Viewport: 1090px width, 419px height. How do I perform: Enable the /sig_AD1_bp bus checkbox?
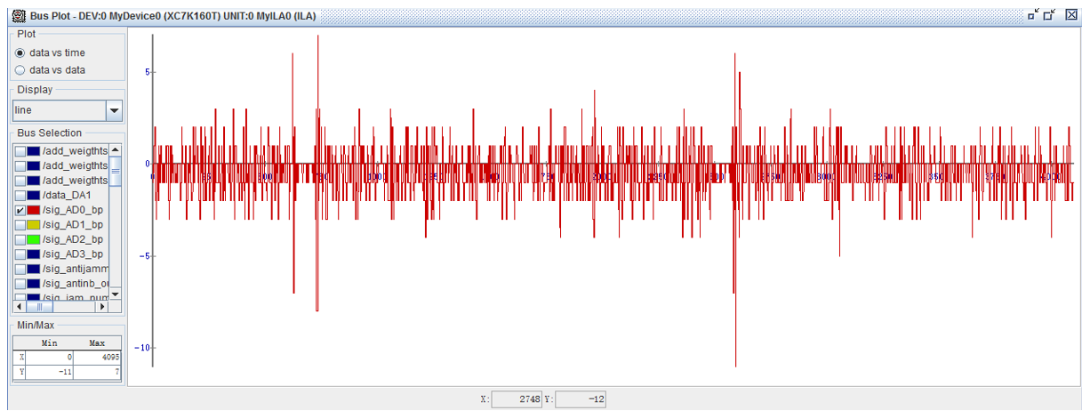pos(20,225)
